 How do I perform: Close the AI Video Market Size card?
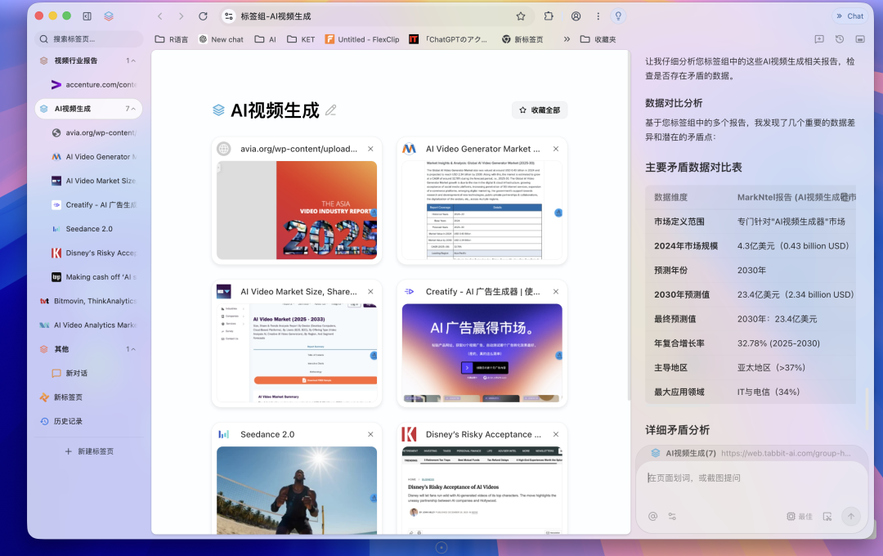[370, 292]
